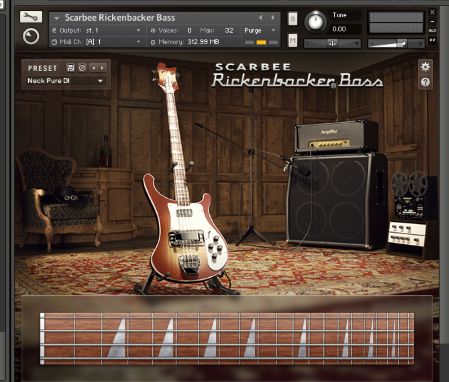The width and height of the screenshot is (449, 382).
Task: Click the fretboard display at the bottom
Action: pos(227,338)
